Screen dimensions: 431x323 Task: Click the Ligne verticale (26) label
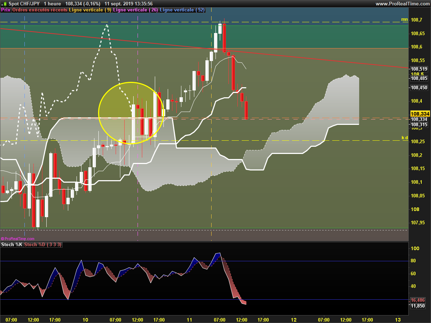point(135,10)
